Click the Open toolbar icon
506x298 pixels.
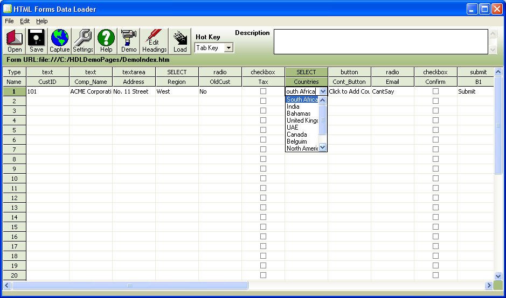pyautogui.click(x=15, y=41)
